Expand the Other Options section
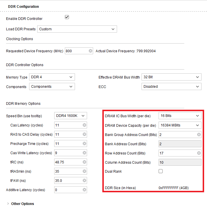Screen dimensions: 207x207 8,204
